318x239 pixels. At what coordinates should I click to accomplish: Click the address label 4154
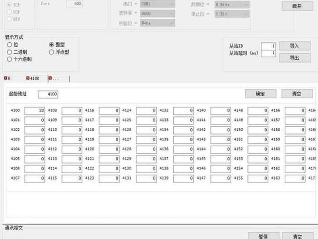click(238, 168)
